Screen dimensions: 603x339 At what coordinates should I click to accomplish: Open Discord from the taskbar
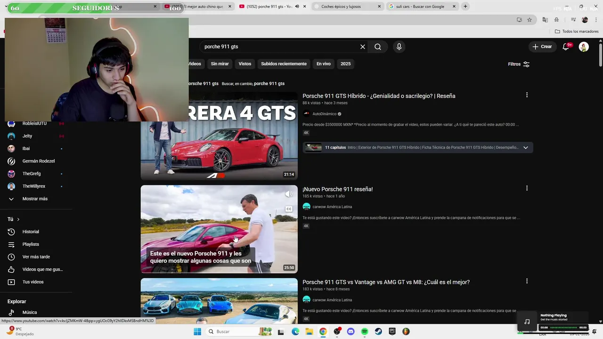350,331
